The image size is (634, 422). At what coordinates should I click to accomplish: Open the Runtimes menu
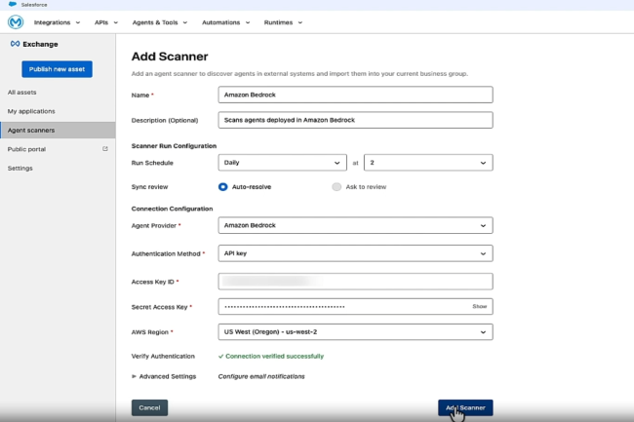(x=283, y=22)
